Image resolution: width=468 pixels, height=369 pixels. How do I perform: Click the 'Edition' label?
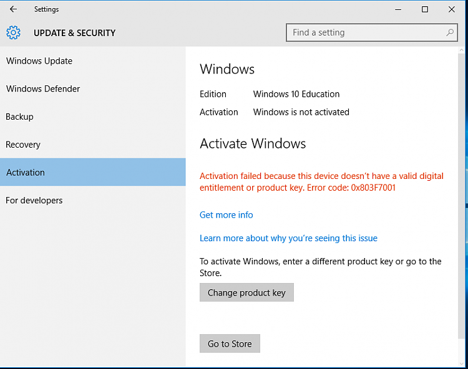[213, 94]
